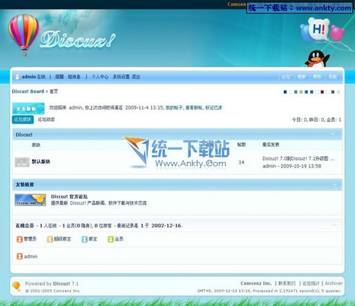Click the 默认版块 forum status icon
The width and height of the screenshot is (355, 306).
tap(22, 162)
